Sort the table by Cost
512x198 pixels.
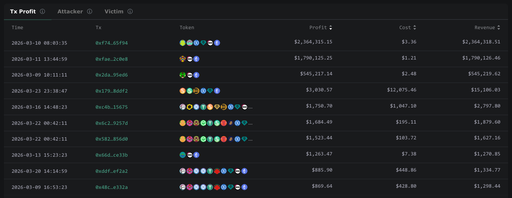pyautogui.click(x=414, y=28)
